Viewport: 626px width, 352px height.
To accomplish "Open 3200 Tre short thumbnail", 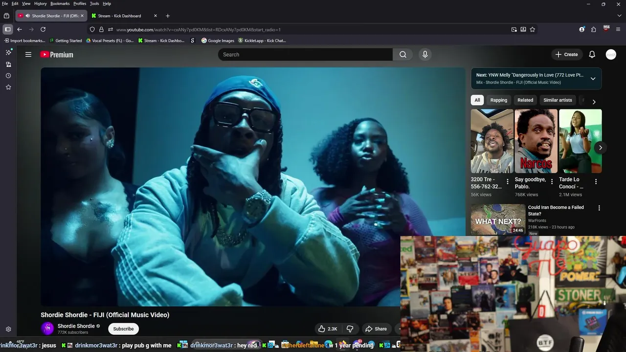I will click(x=492, y=141).
